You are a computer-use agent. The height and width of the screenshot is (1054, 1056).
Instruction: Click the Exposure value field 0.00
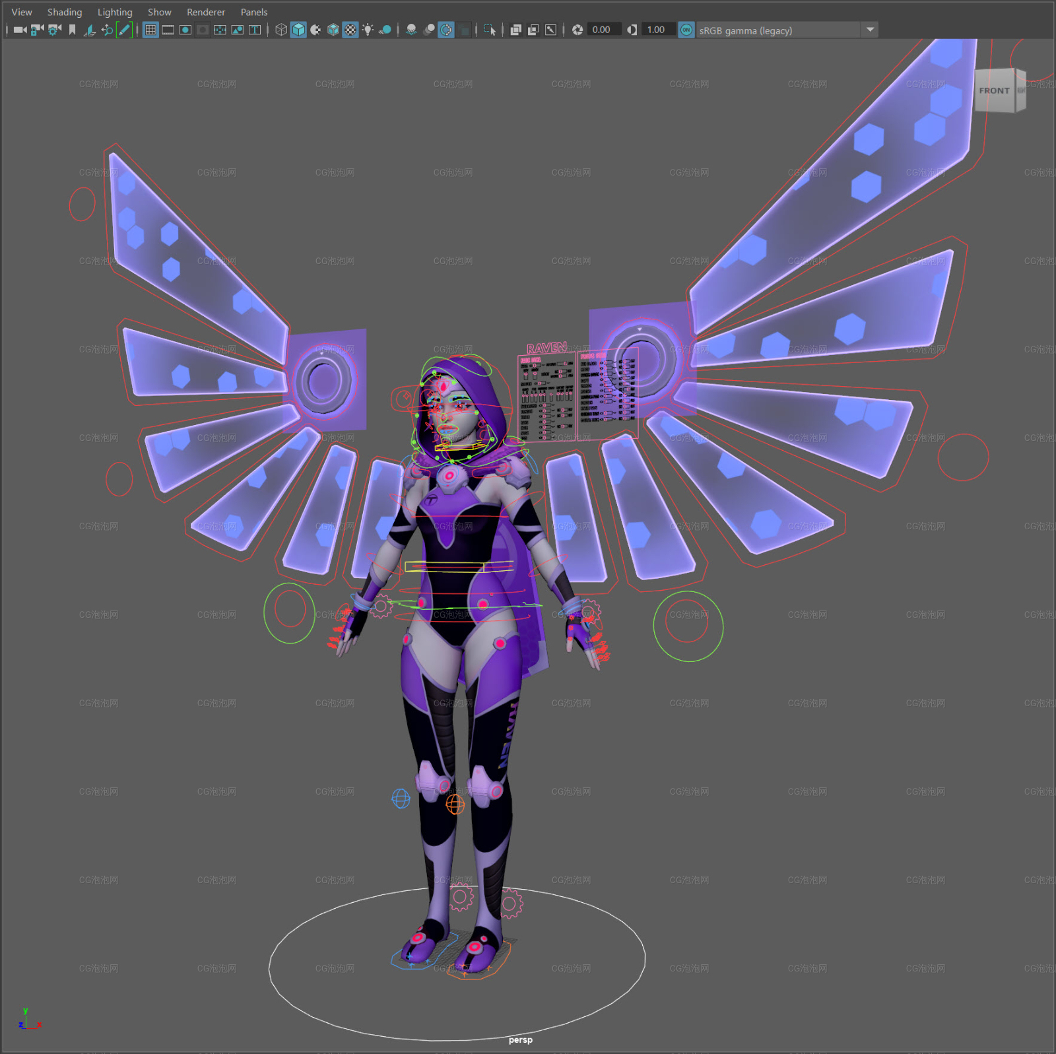604,30
